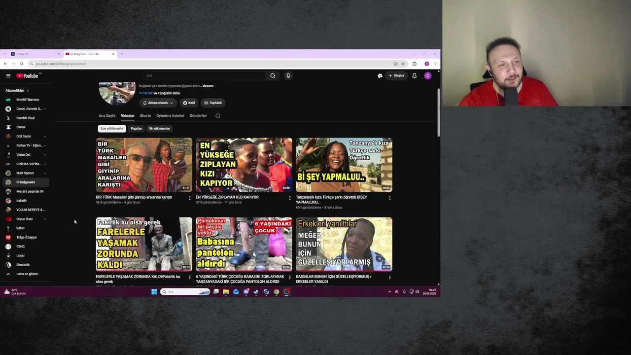Open the Shorts channel tab
The image size is (631, 355).
point(145,116)
